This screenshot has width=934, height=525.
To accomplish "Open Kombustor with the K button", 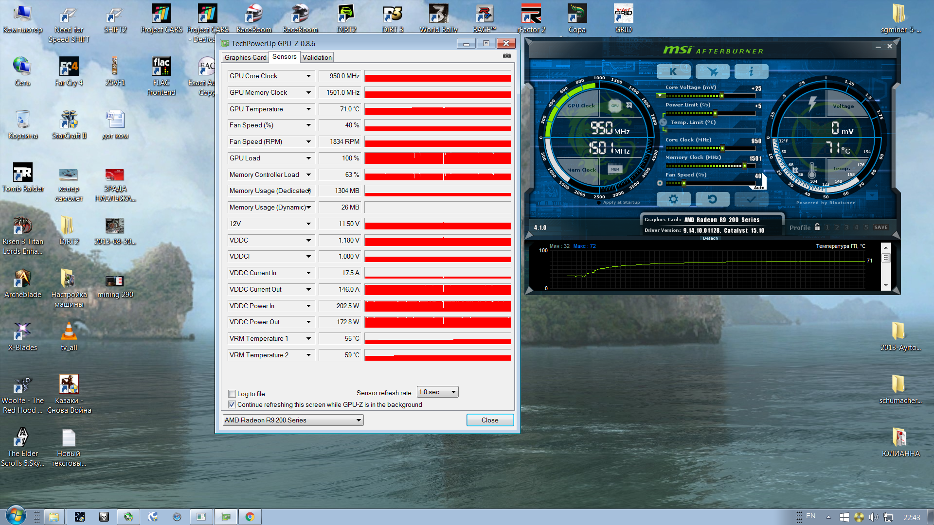I will tap(673, 71).
